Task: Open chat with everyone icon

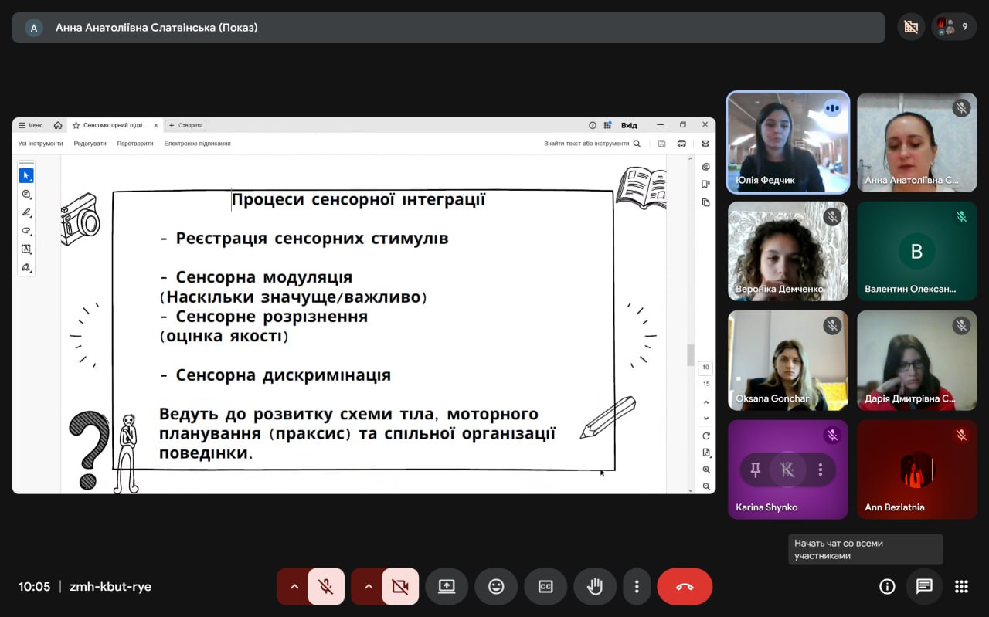Action: tap(924, 586)
